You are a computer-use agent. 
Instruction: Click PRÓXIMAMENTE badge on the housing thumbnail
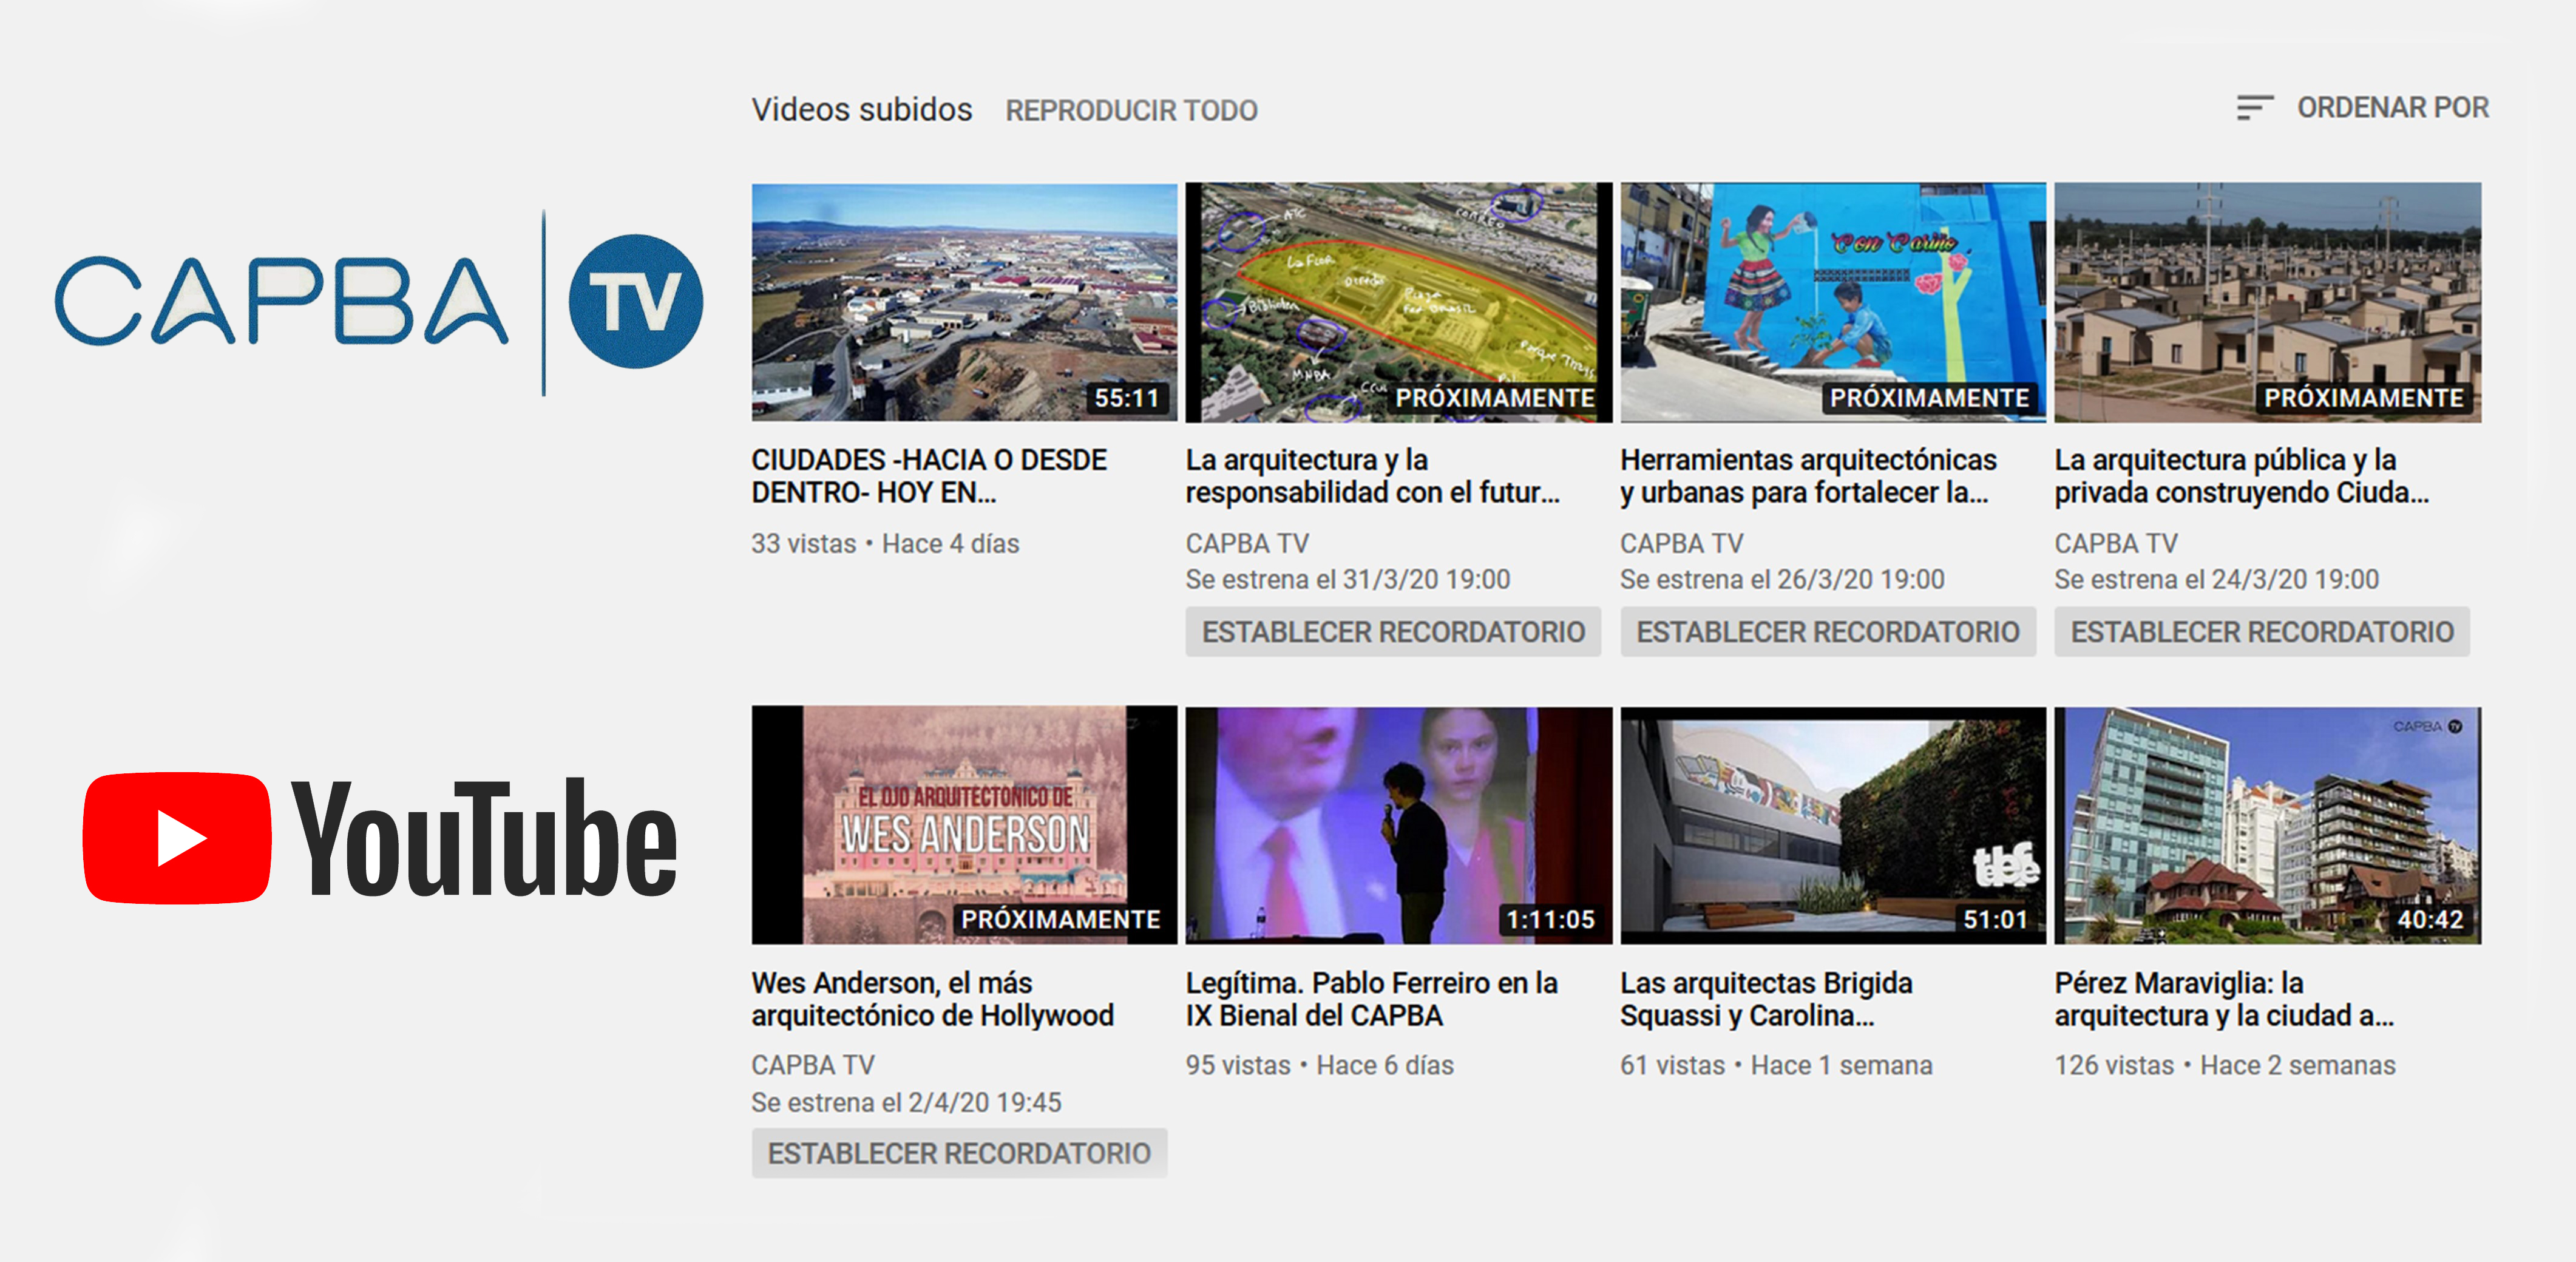point(2364,398)
